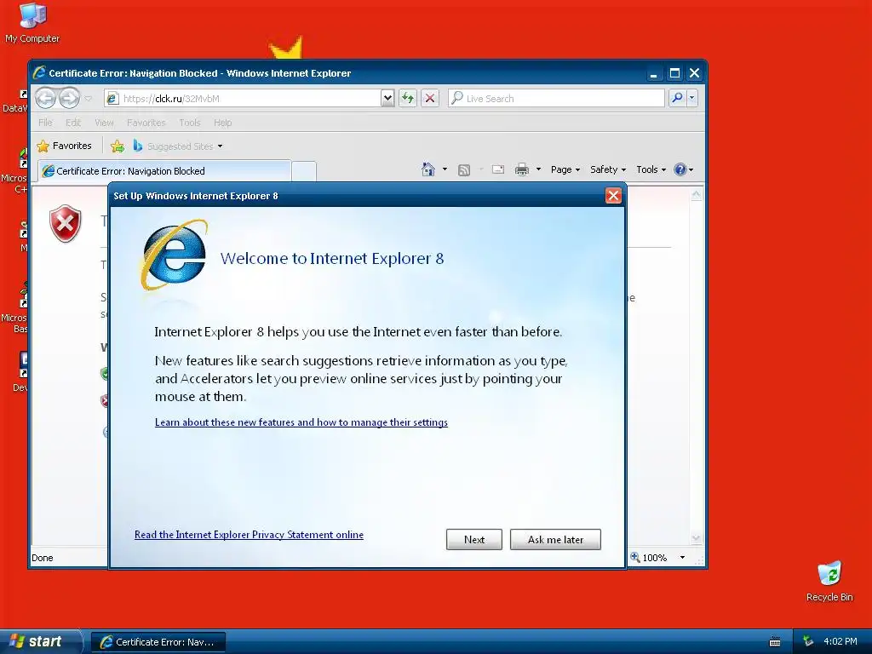Click the Home icon in command bar
Viewport: 872px width, 654px height.
(428, 169)
